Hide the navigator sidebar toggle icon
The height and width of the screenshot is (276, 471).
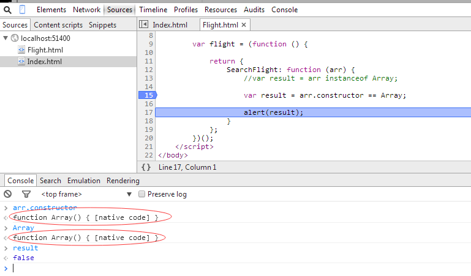point(143,24)
